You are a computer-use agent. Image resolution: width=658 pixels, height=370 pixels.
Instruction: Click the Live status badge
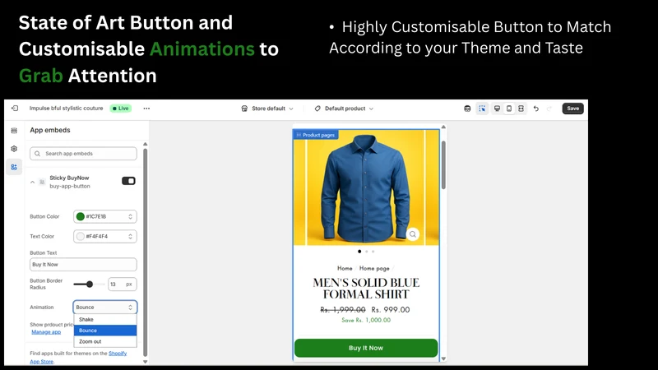point(120,109)
